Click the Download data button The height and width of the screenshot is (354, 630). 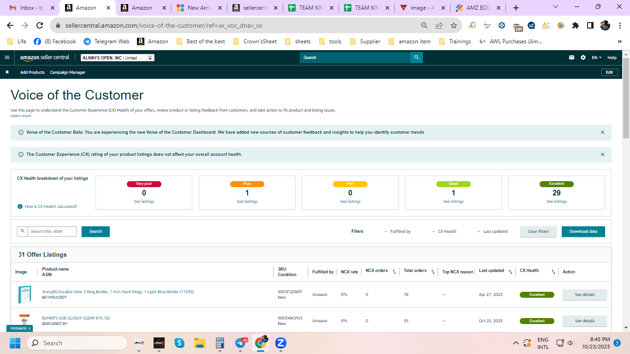tap(583, 231)
